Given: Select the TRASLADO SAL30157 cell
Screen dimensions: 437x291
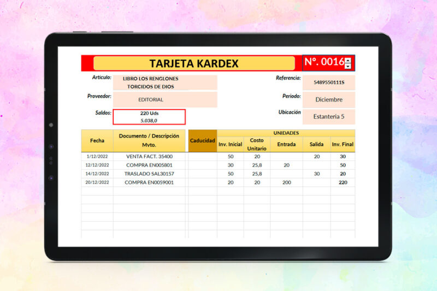Looking at the screenshot, I should [149, 174].
